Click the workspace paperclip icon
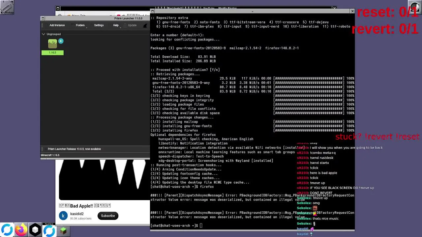The height and width of the screenshot is (237, 422). [x=7, y=7]
